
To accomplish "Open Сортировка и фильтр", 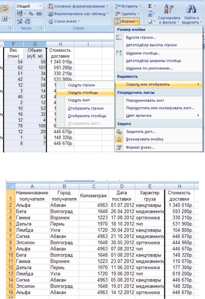I will click(x=169, y=14).
